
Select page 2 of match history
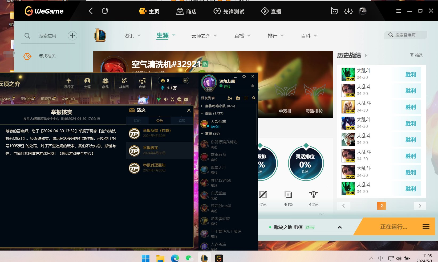(382, 206)
